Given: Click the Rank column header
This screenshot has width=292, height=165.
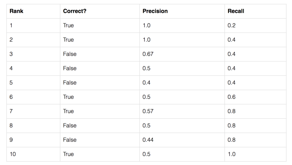Looking at the screenshot, I should point(16,11).
